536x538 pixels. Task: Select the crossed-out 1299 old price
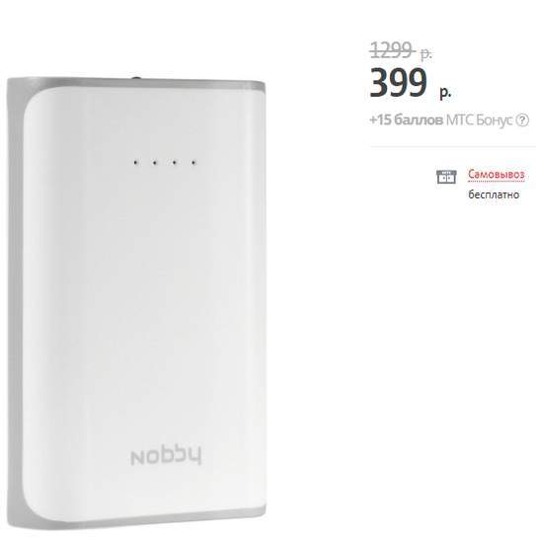pos(392,50)
